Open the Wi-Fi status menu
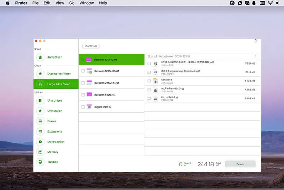Screen dimensions: 284x190 click(270, 3)
